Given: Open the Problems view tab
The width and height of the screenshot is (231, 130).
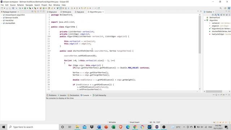Looking at the screenshot, I should (x=51, y=95).
